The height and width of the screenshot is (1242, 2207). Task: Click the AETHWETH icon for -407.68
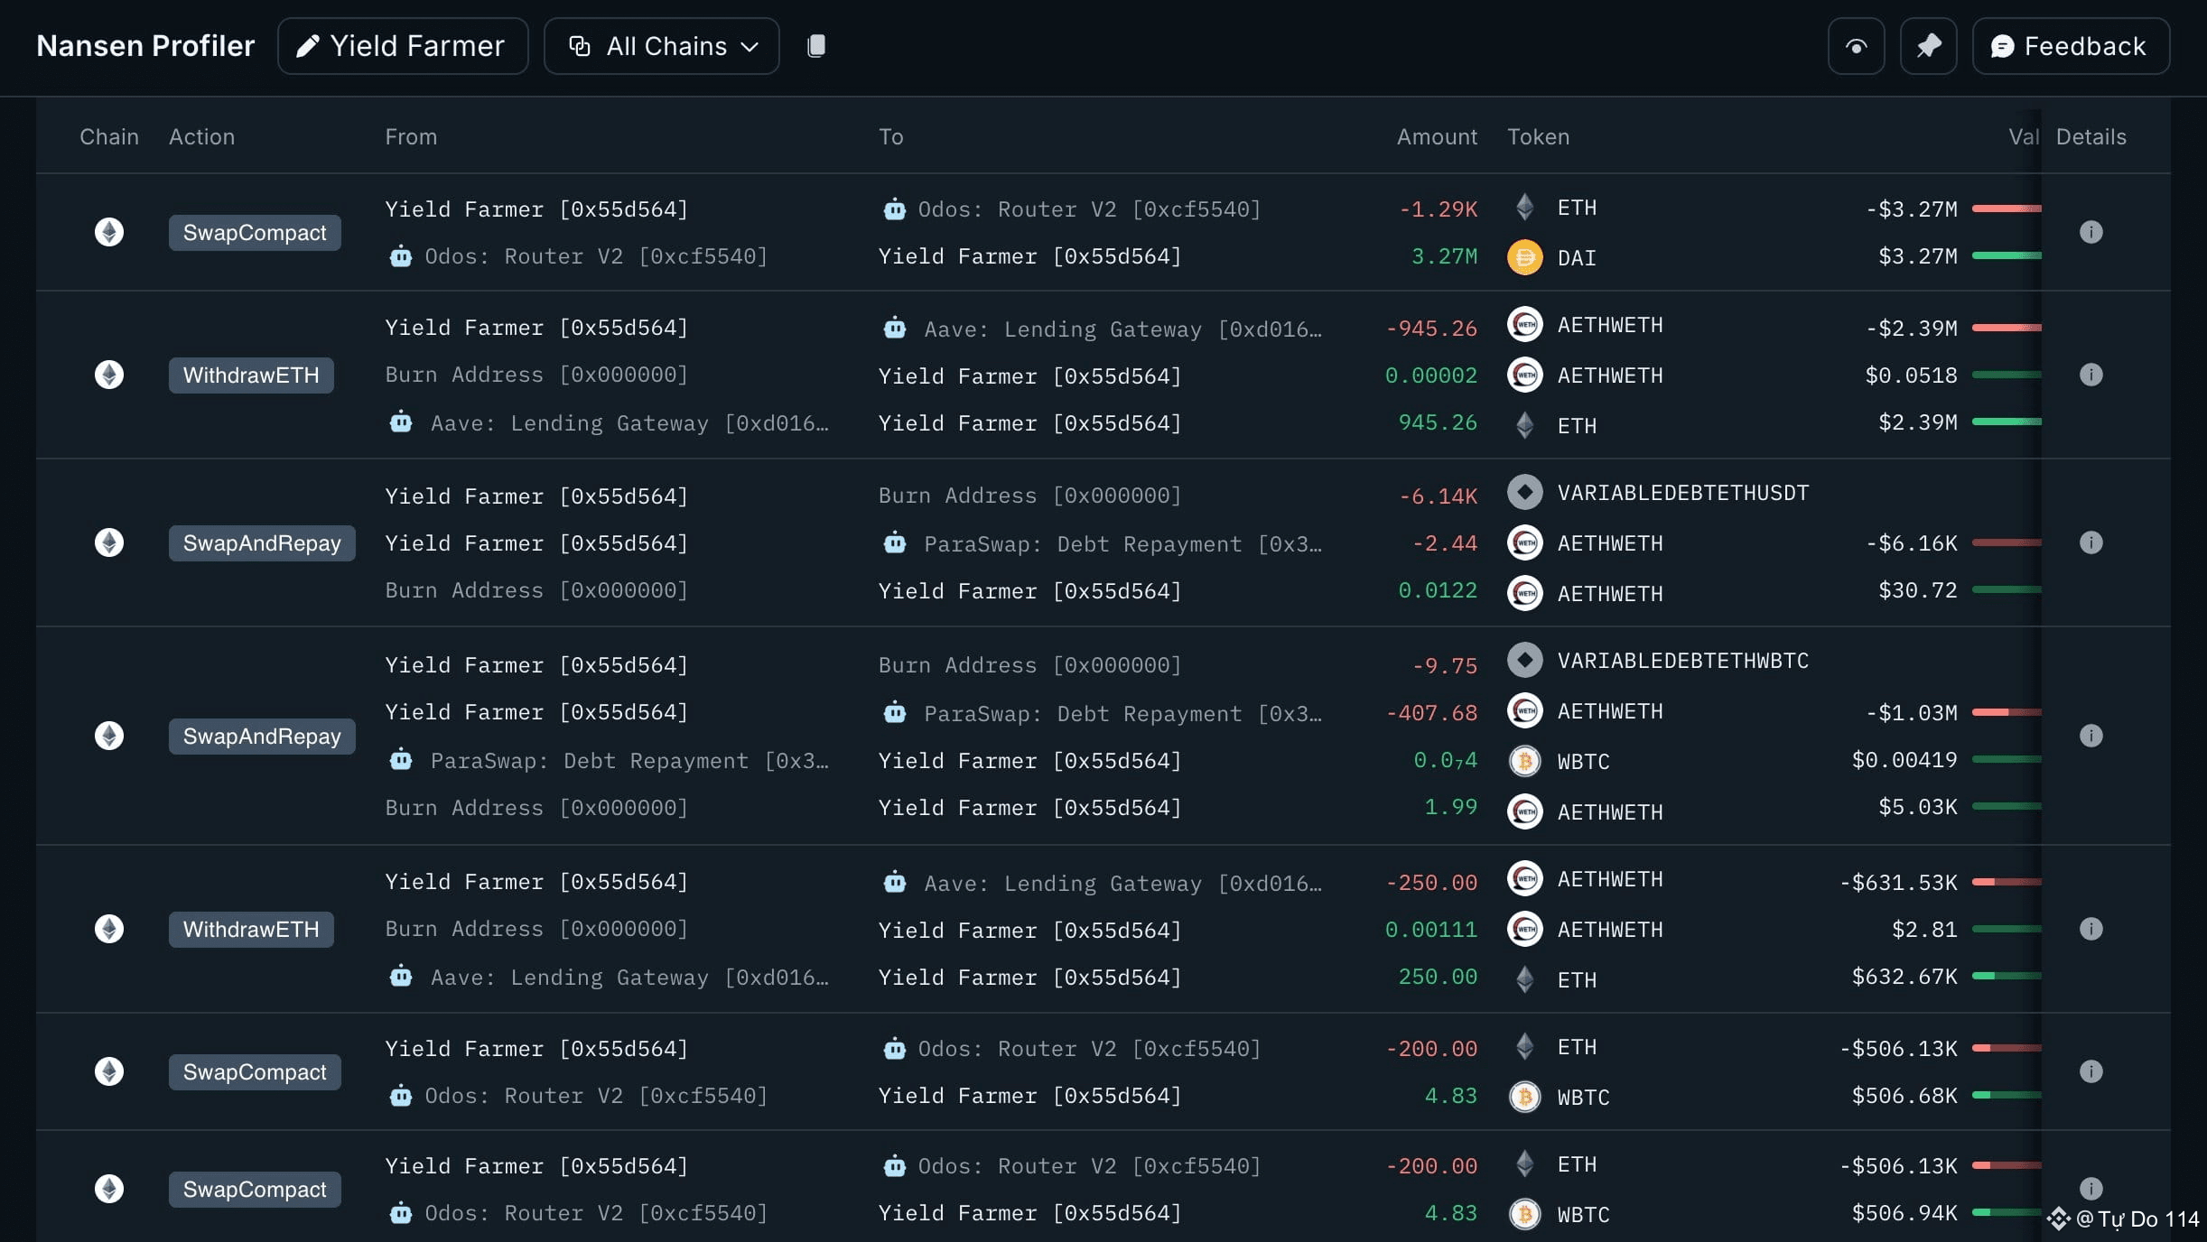(x=1524, y=710)
